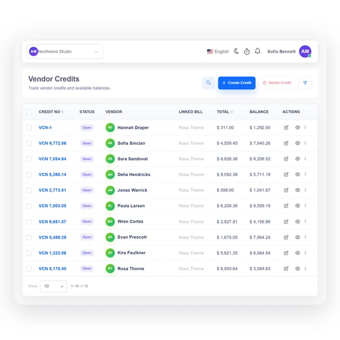Screen dimensions: 340x340
Task: Check the VCN 5,499.29 row checkbox
Action: (29, 237)
